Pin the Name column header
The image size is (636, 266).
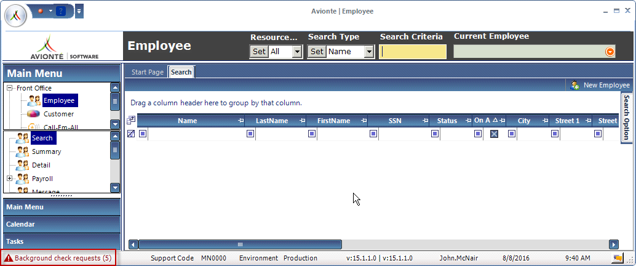pyautogui.click(x=241, y=121)
